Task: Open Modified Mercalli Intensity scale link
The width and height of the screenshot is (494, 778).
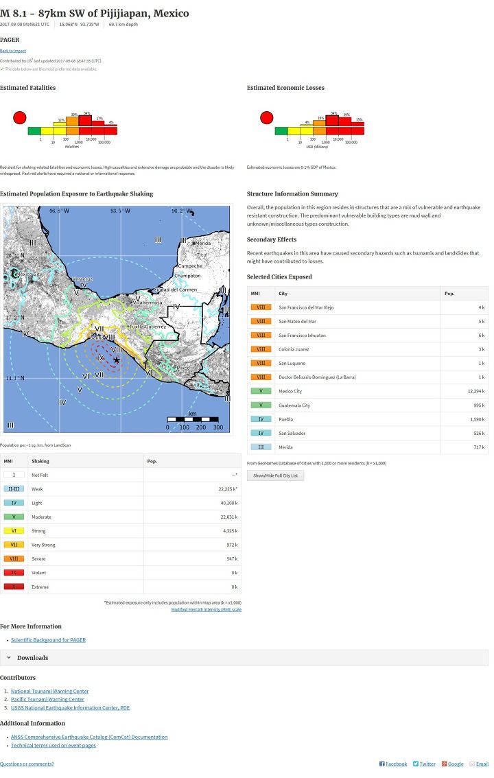Action: pyautogui.click(x=207, y=609)
